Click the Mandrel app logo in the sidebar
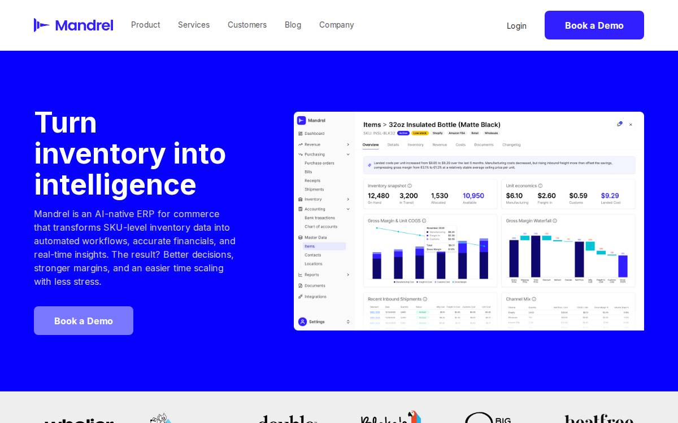The image size is (678, 423). [x=302, y=120]
